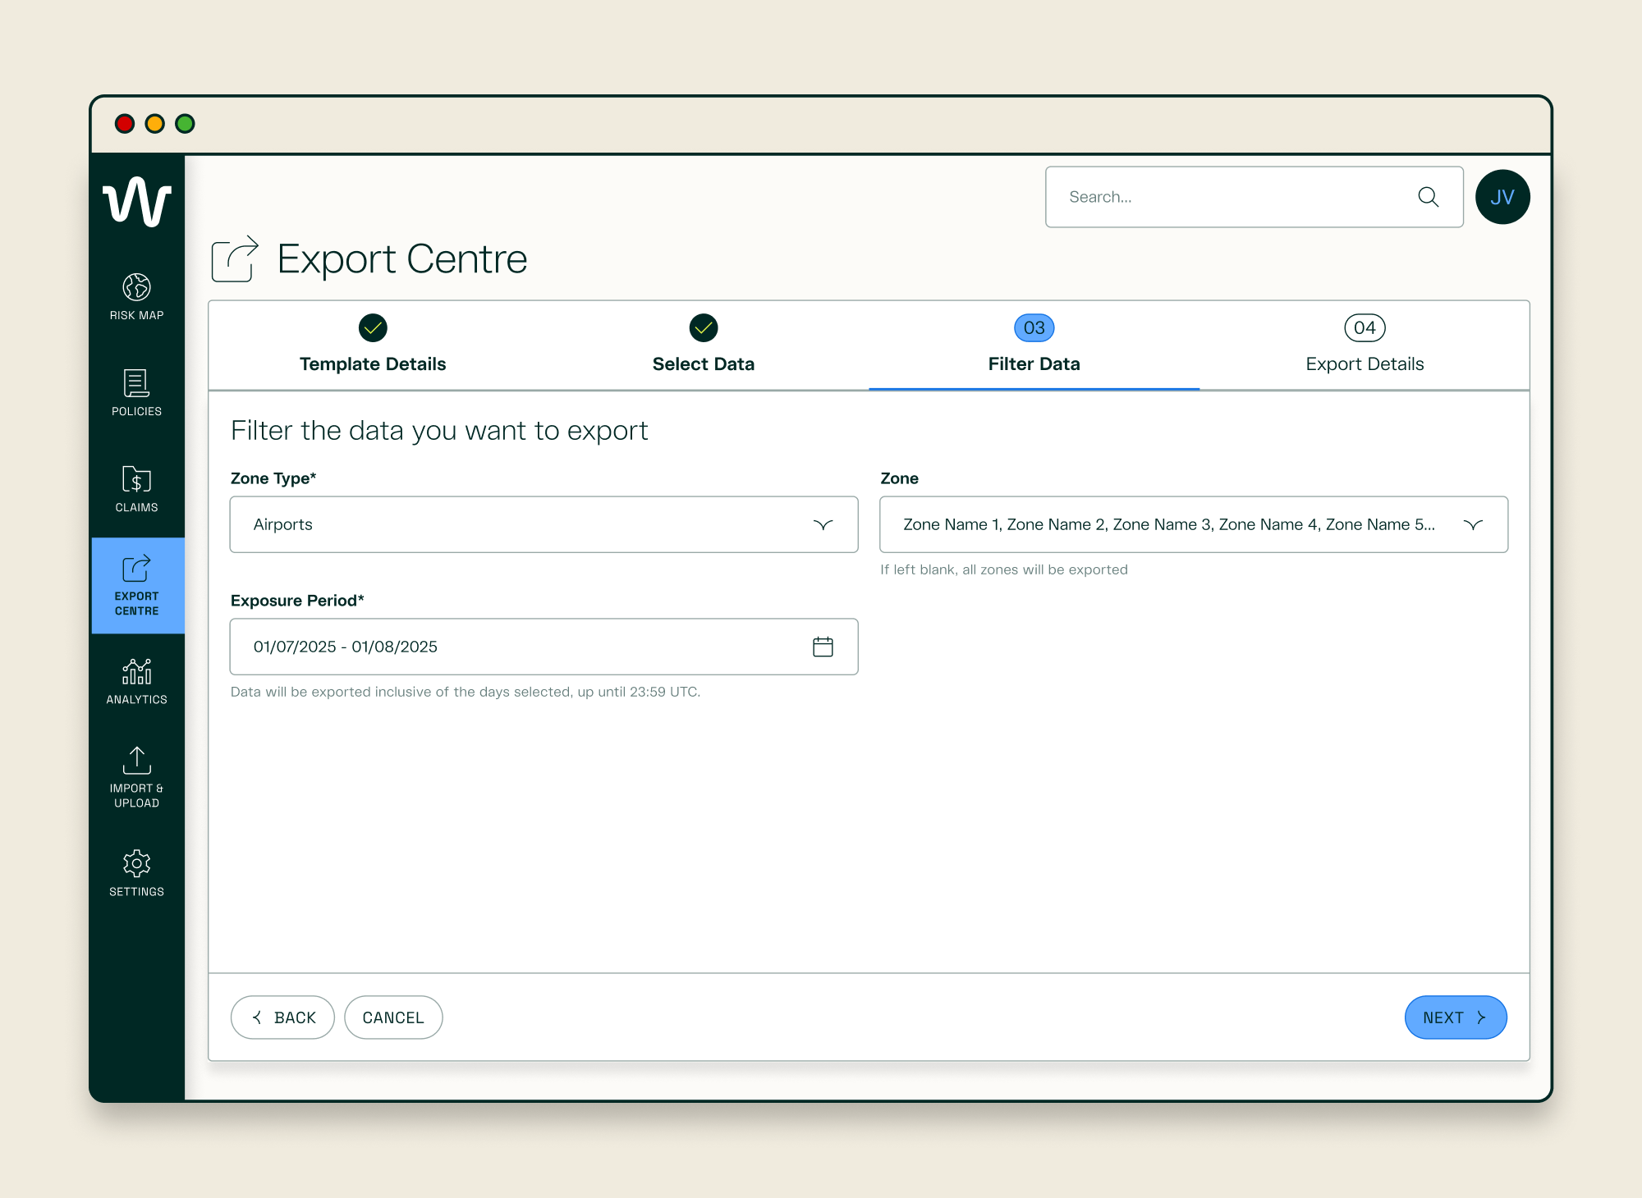
Task: Click the Zone field label
Action: (900, 478)
